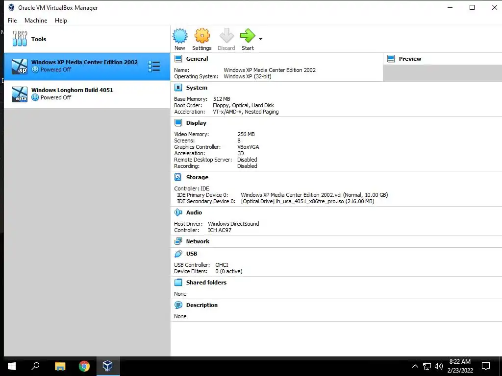Click the Vista OS icon for Longhorn

20,94
